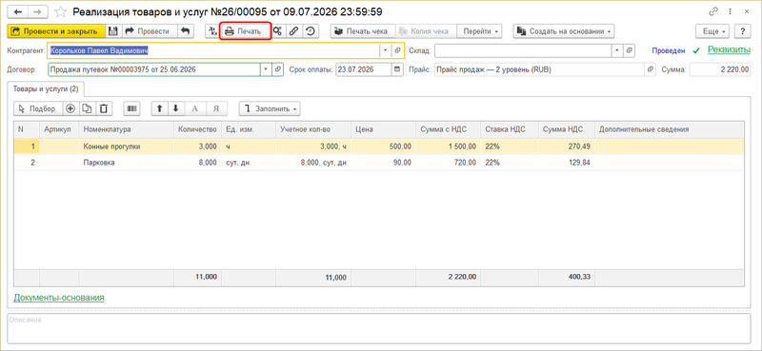
Task: Select the Конные прогулки cell
Action: tap(127, 146)
